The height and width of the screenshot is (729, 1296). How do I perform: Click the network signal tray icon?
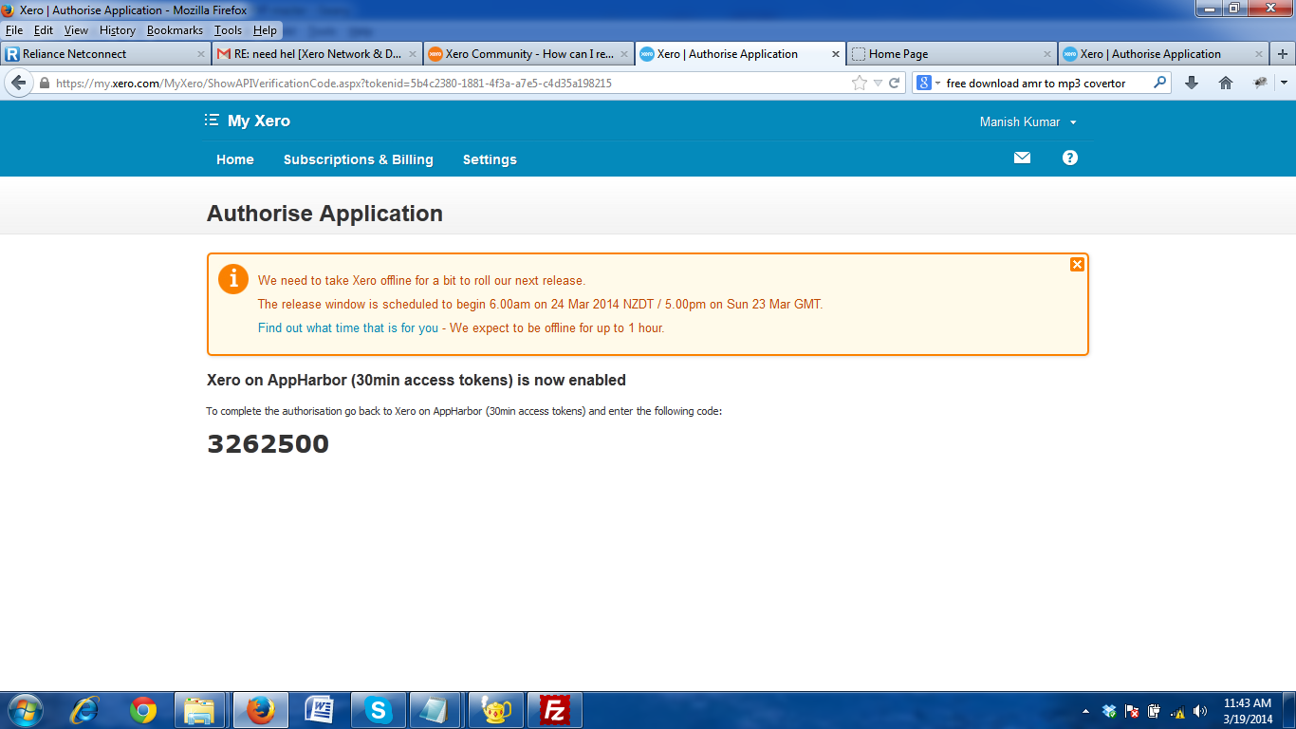pos(1177,711)
